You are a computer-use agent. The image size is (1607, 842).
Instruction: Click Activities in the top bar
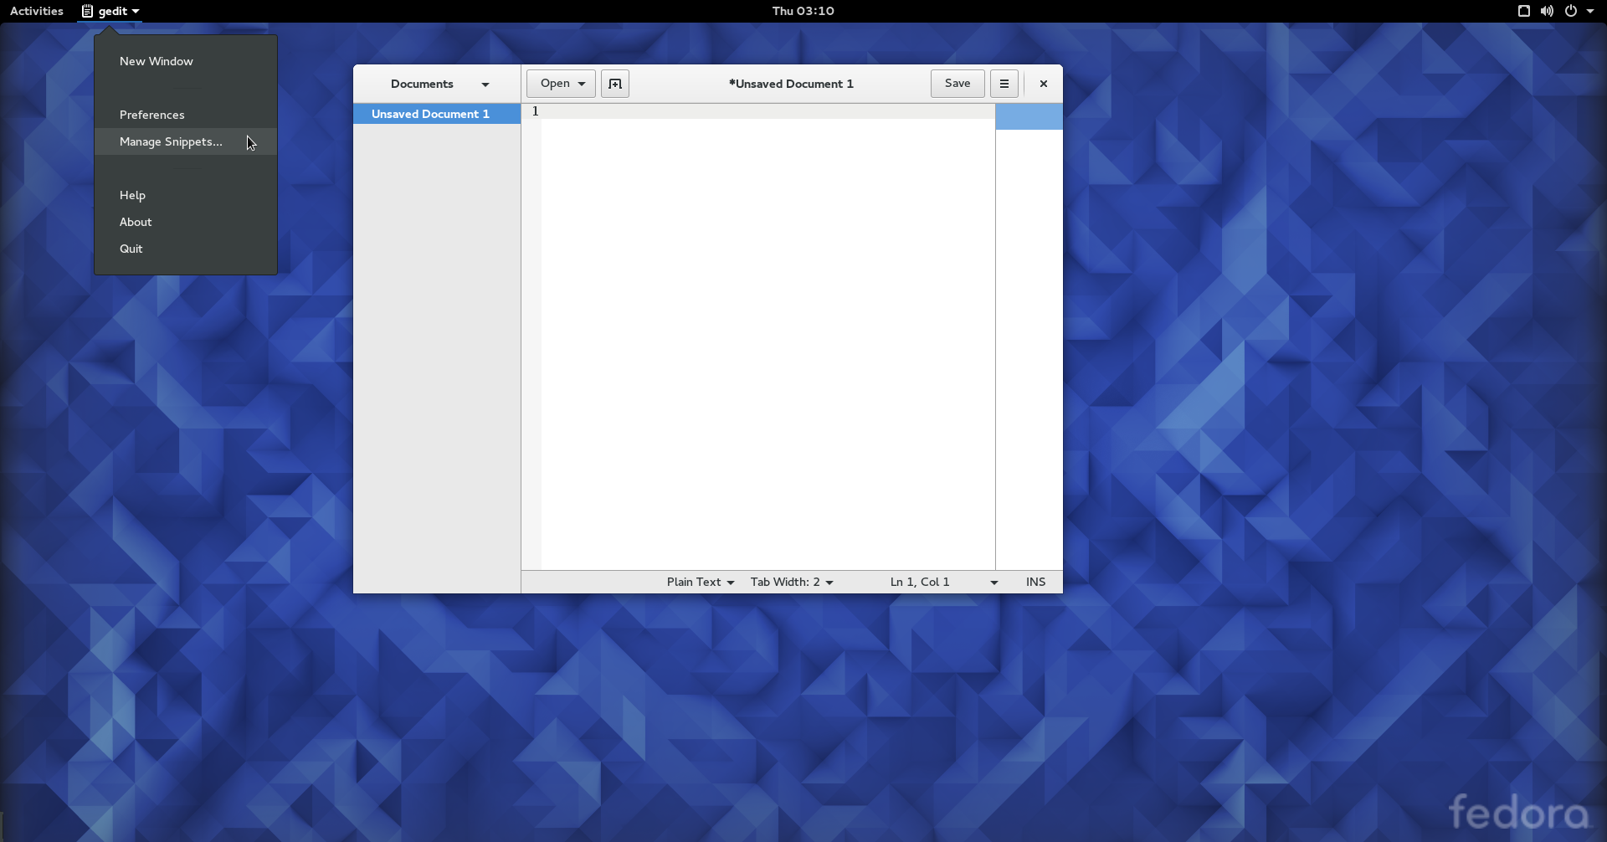click(37, 11)
